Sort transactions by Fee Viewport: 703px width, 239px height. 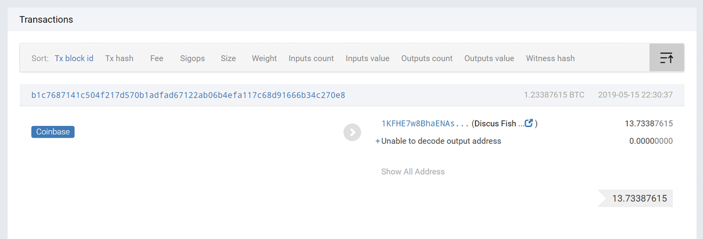pos(157,58)
